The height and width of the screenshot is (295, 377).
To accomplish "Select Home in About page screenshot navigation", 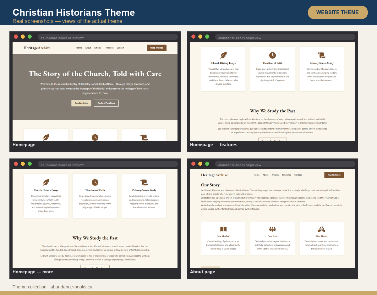I will [257, 175].
